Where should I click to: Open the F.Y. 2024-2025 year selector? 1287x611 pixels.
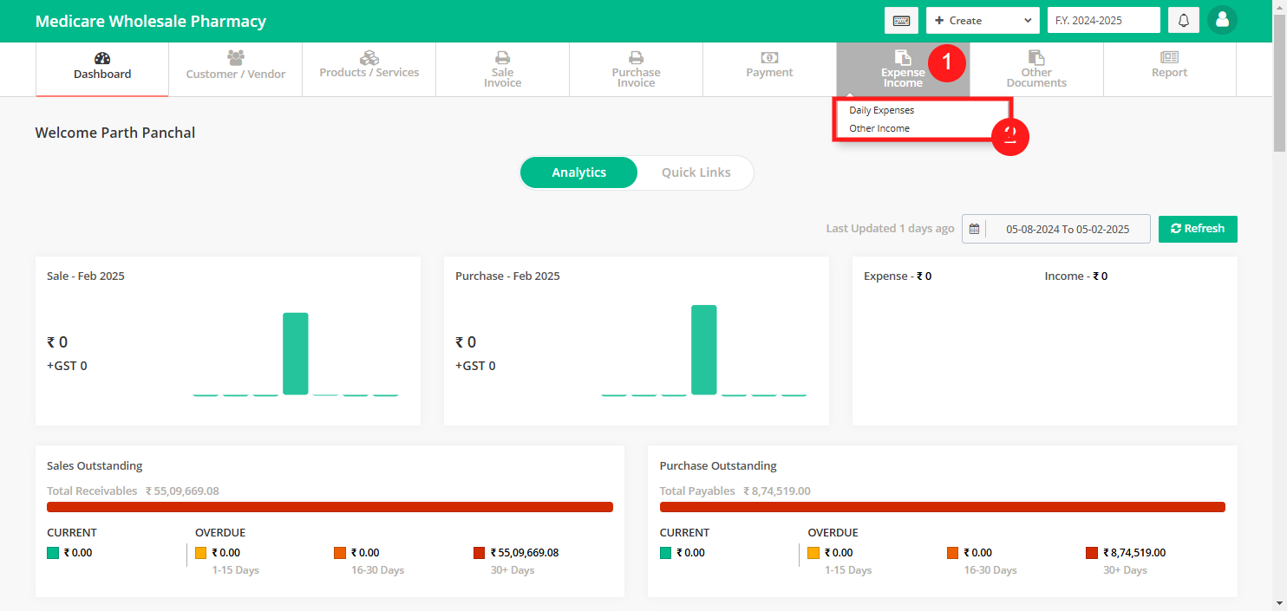tap(1103, 20)
